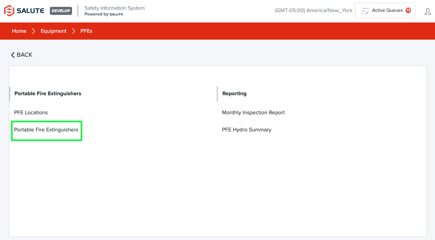Open the Portable Fire Extinguishers link
This screenshot has width=435, height=240.
(46, 130)
